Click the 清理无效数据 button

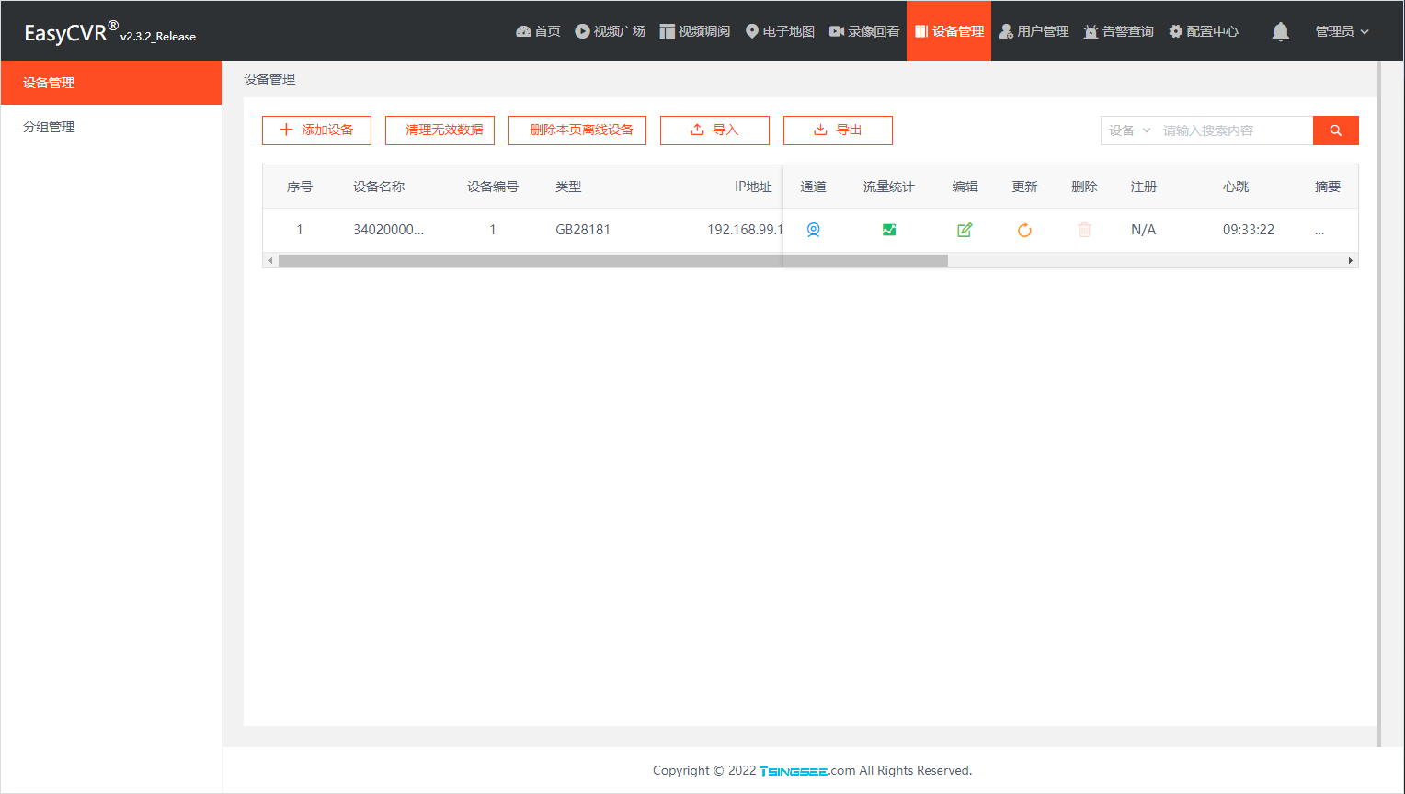pyautogui.click(x=440, y=130)
